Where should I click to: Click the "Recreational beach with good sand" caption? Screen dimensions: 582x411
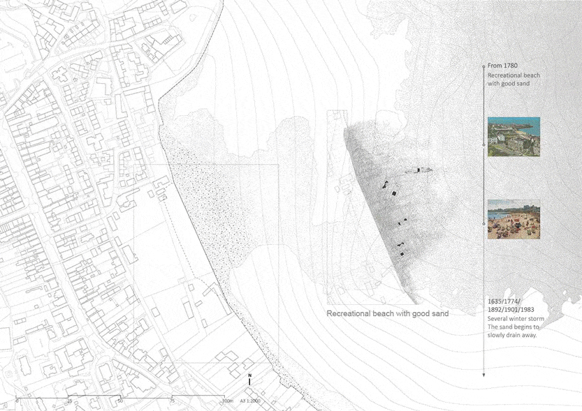coord(388,314)
